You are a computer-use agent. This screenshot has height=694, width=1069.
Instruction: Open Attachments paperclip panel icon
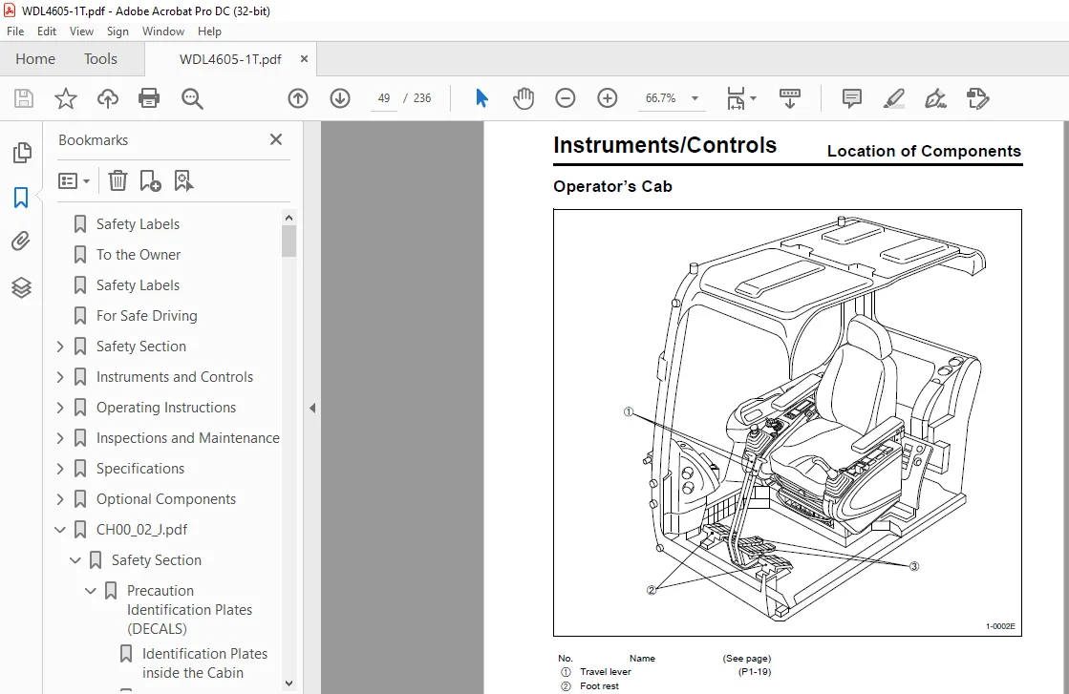[21, 242]
